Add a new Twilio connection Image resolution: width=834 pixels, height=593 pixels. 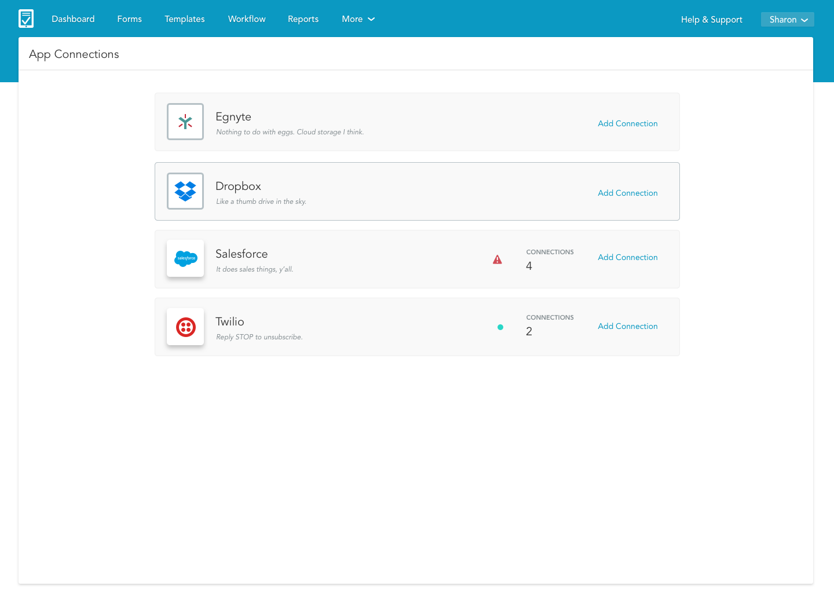pyautogui.click(x=627, y=326)
